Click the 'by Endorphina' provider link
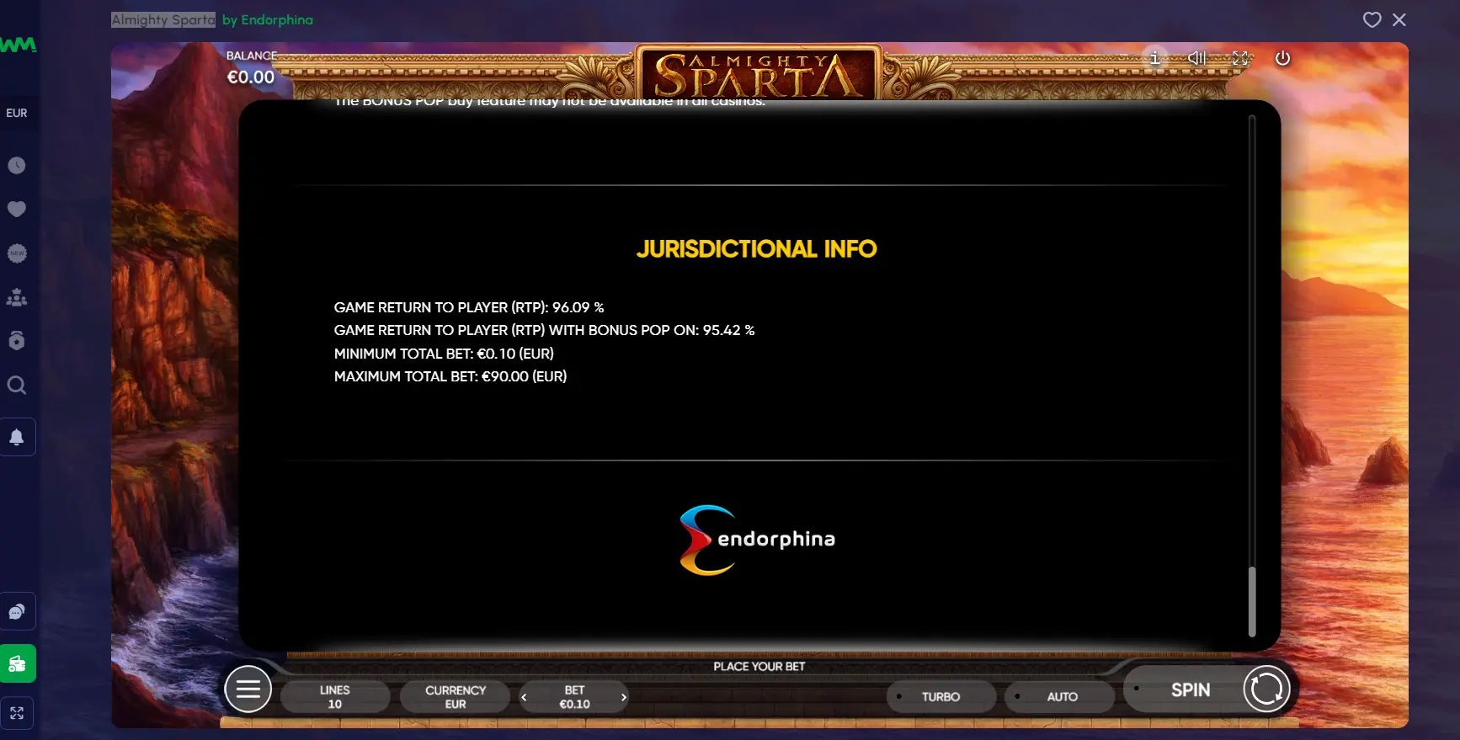This screenshot has height=740, width=1460. 268,19
